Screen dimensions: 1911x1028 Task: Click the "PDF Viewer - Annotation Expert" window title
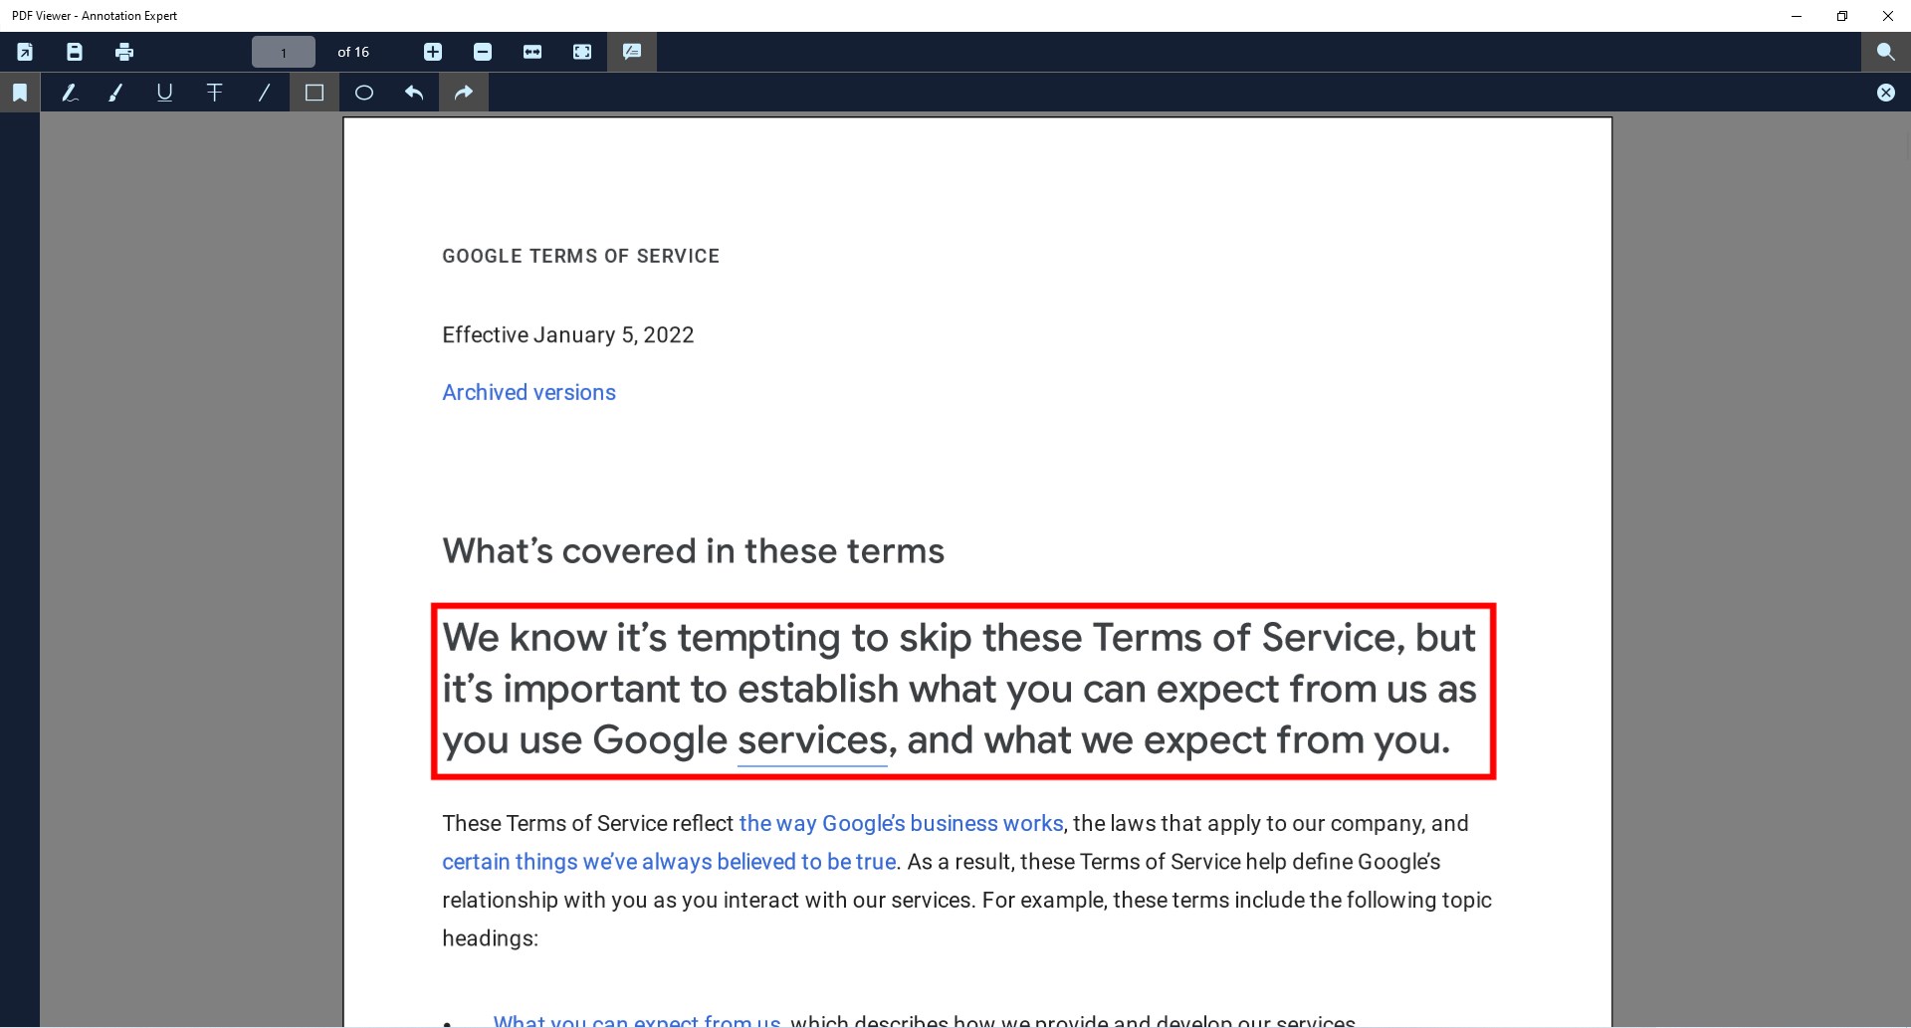pos(95,16)
